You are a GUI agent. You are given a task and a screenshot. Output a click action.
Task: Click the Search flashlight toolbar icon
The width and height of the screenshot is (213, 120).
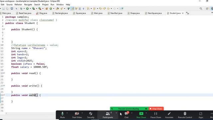68,9
